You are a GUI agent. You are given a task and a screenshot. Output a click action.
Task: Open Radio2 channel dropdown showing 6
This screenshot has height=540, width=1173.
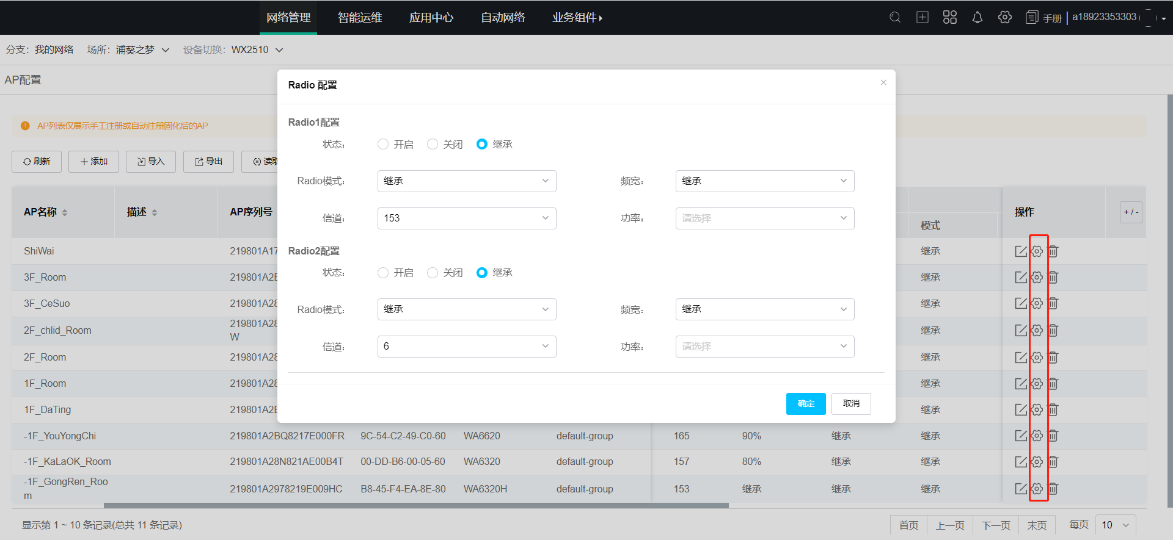click(x=466, y=347)
